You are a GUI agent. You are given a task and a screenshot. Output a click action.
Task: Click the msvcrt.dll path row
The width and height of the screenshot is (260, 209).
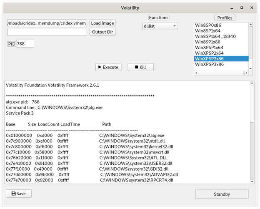tap(135, 152)
